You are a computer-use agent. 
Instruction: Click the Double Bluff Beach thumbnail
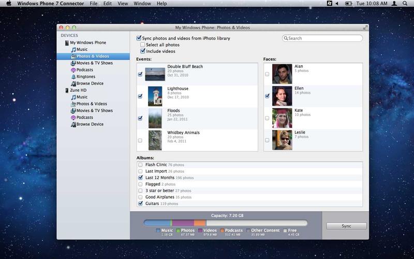(155, 74)
